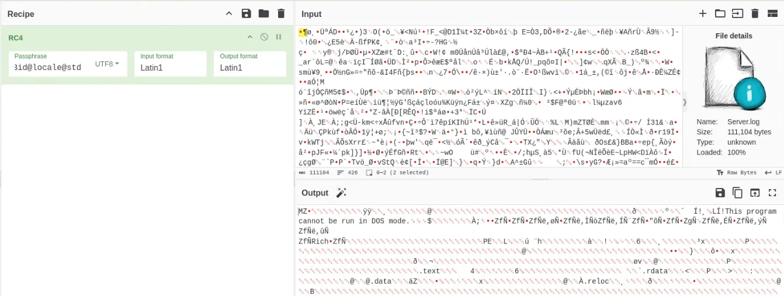Collapse the RC4 operation arguments
Image resolution: width=784 pixels, height=296 pixels.
coord(250,37)
